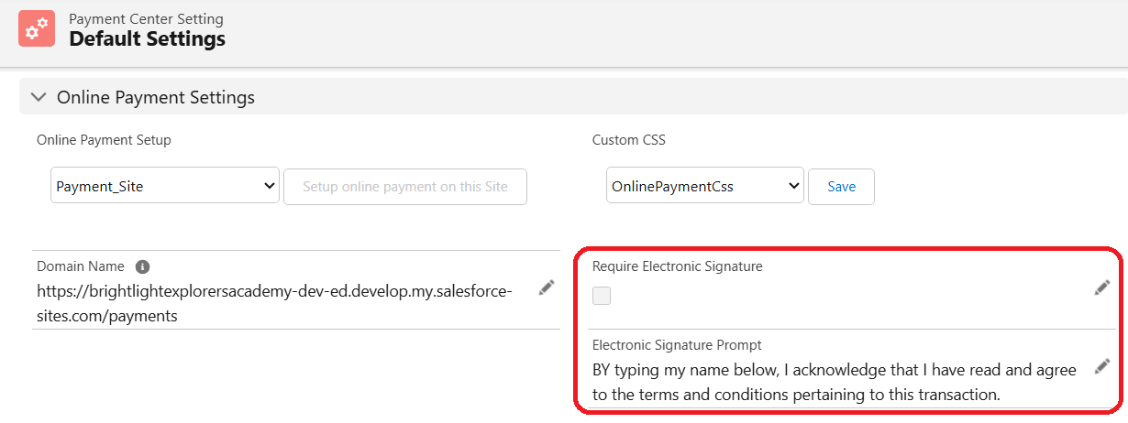
Task: Click Setup online payment on this Site
Action: click(x=405, y=187)
